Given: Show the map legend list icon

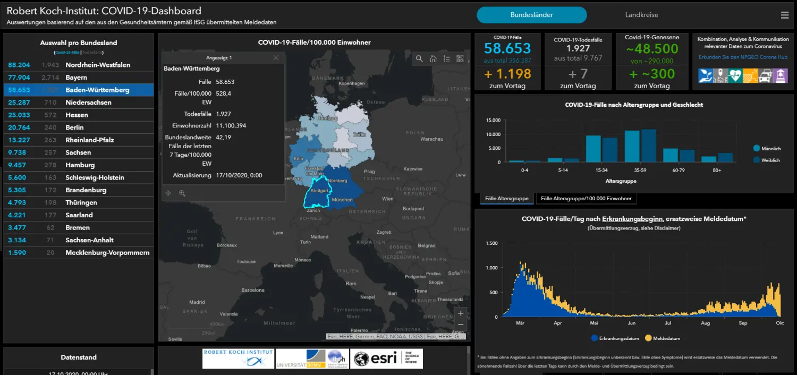Looking at the screenshot, I should click(x=447, y=59).
